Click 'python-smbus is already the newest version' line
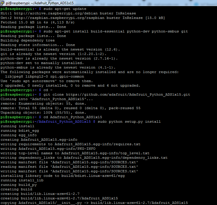Image resolution: width=217 pixels, height=205 pixels. click(x=58, y=67)
